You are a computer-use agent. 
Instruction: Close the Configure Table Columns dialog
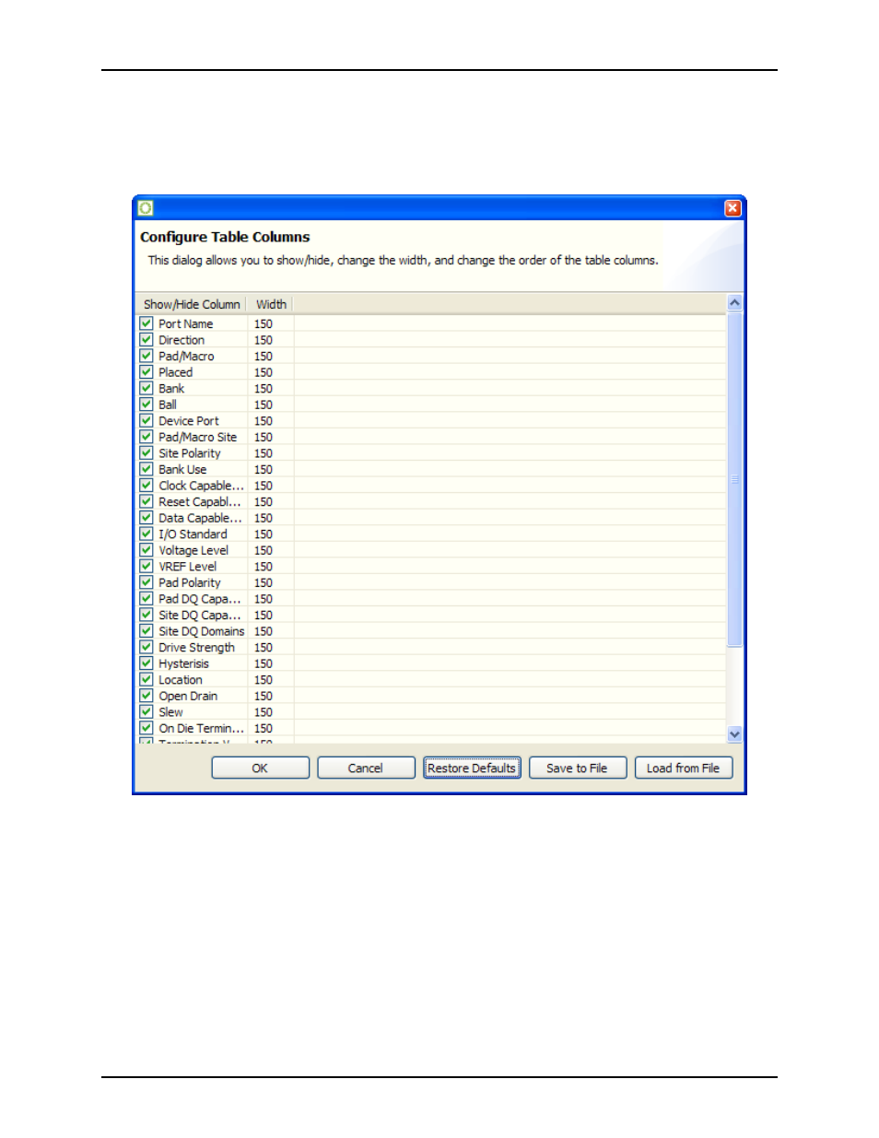(732, 208)
